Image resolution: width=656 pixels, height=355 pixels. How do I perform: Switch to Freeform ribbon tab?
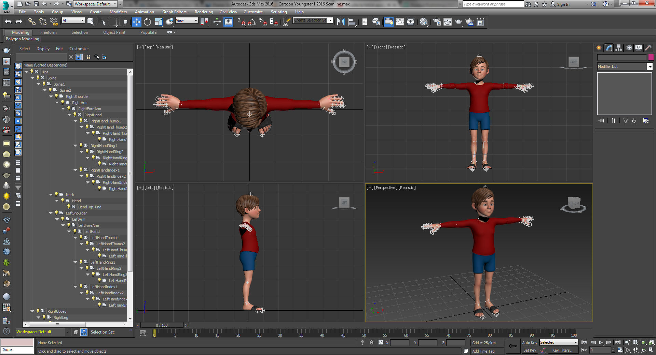tap(49, 32)
